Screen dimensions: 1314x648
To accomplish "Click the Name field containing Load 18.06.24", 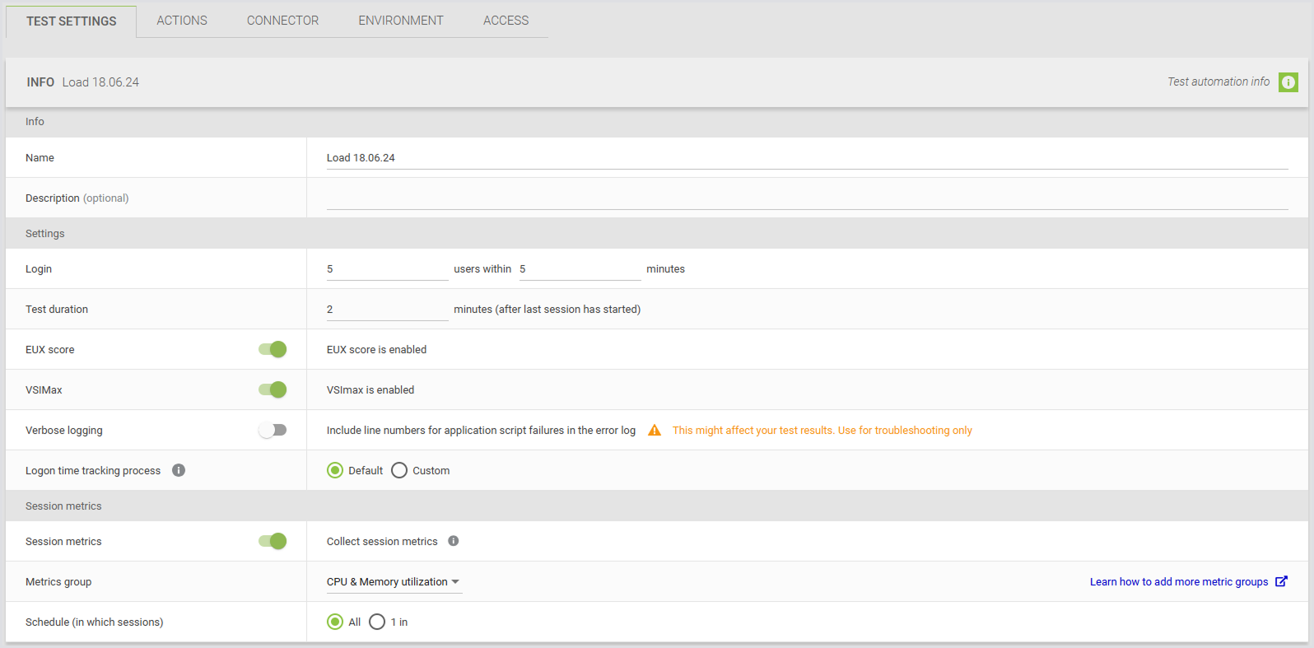I will (x=807, y=158).
